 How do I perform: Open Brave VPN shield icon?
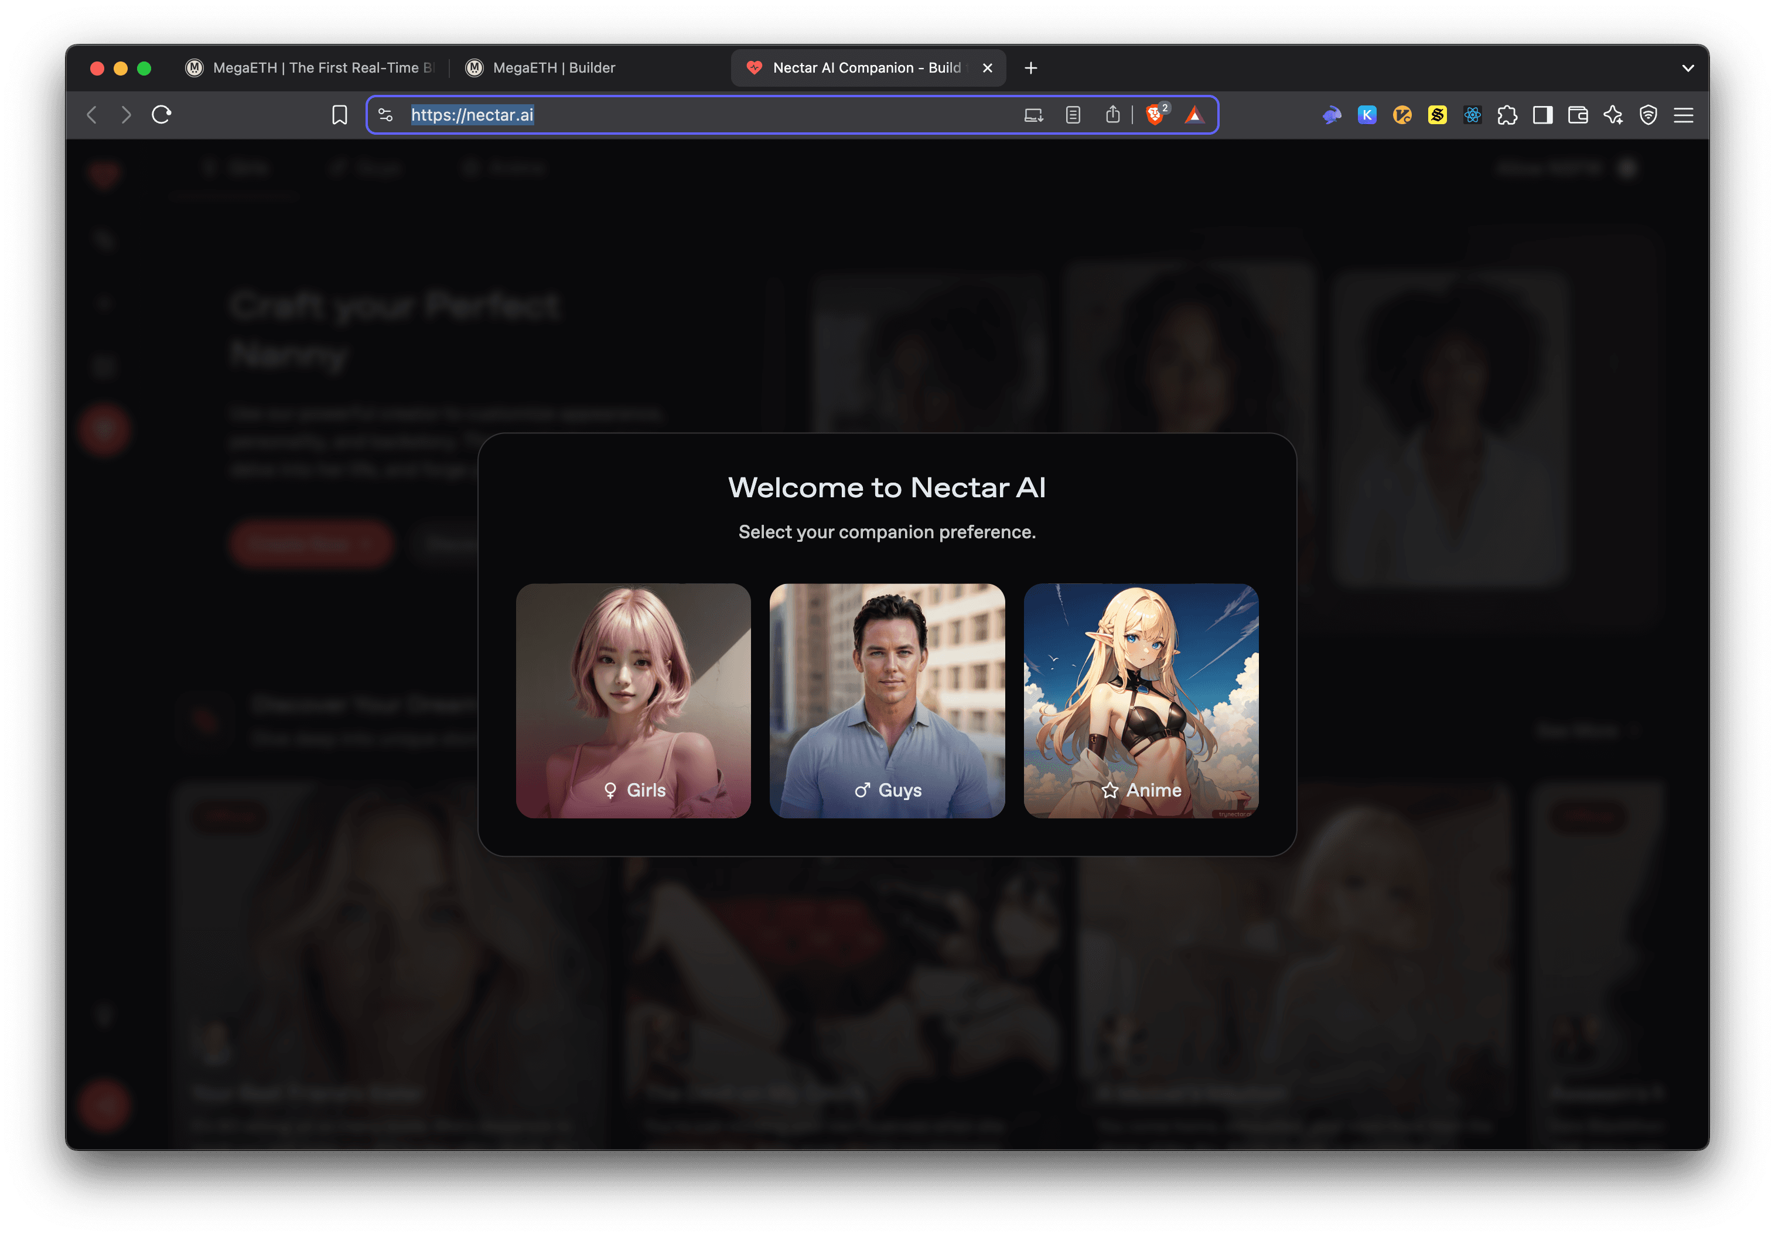click(1648, 115)
